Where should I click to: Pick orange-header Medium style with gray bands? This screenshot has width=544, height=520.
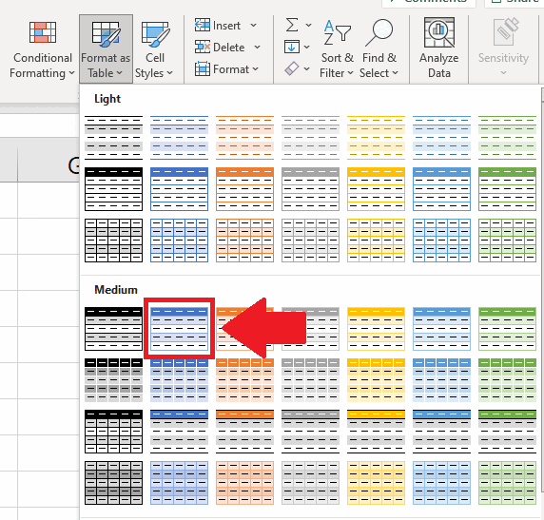point(244,432)
